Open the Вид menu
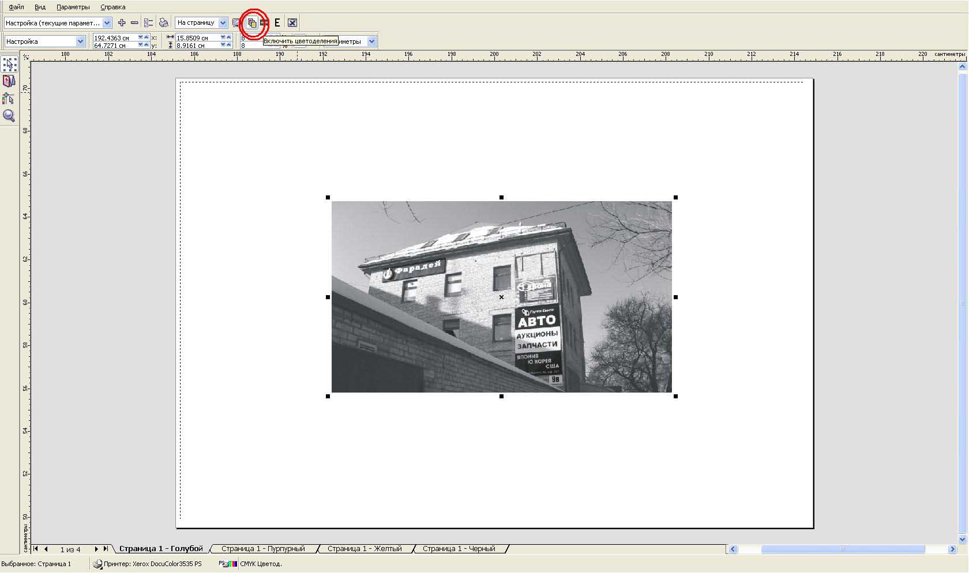The width and height of the screenshot is (969, 573). click(40, 7)
